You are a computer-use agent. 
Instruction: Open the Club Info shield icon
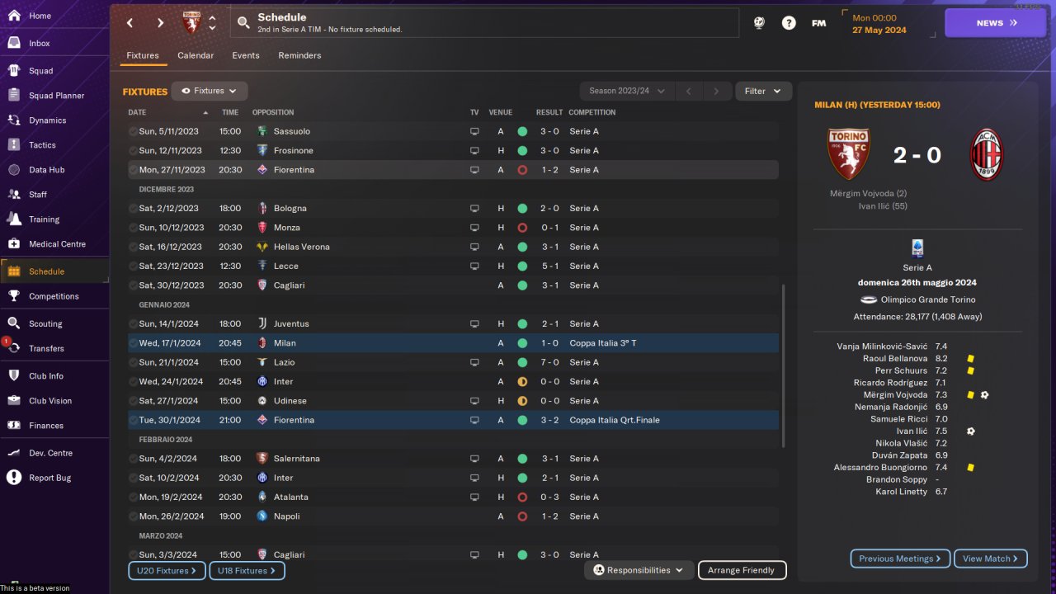(x=14, y=376)
